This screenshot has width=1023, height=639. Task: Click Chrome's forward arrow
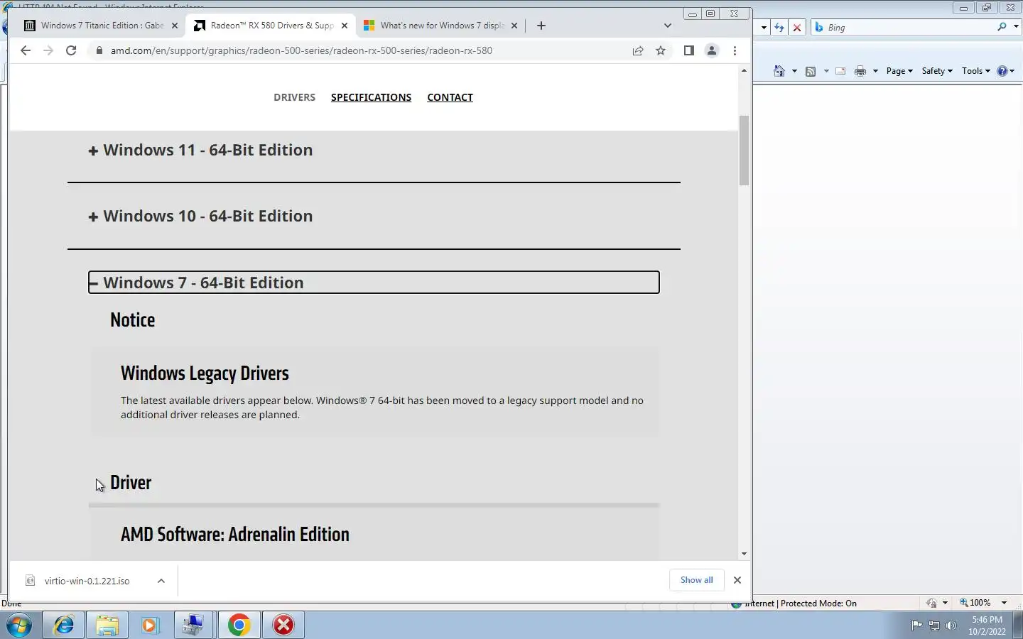(48, 50)
